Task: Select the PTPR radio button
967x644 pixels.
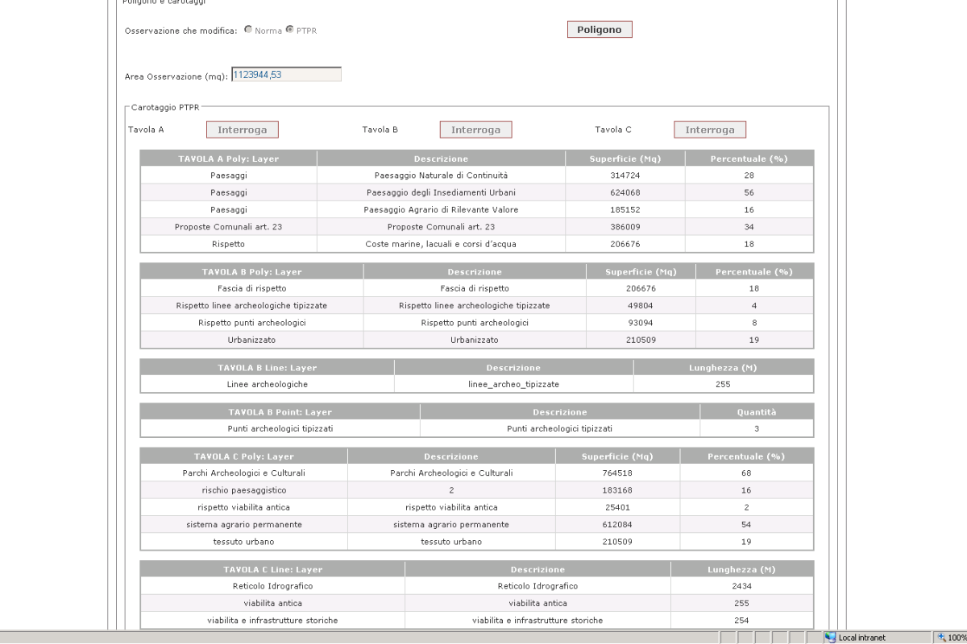Action: click(290, 31)
